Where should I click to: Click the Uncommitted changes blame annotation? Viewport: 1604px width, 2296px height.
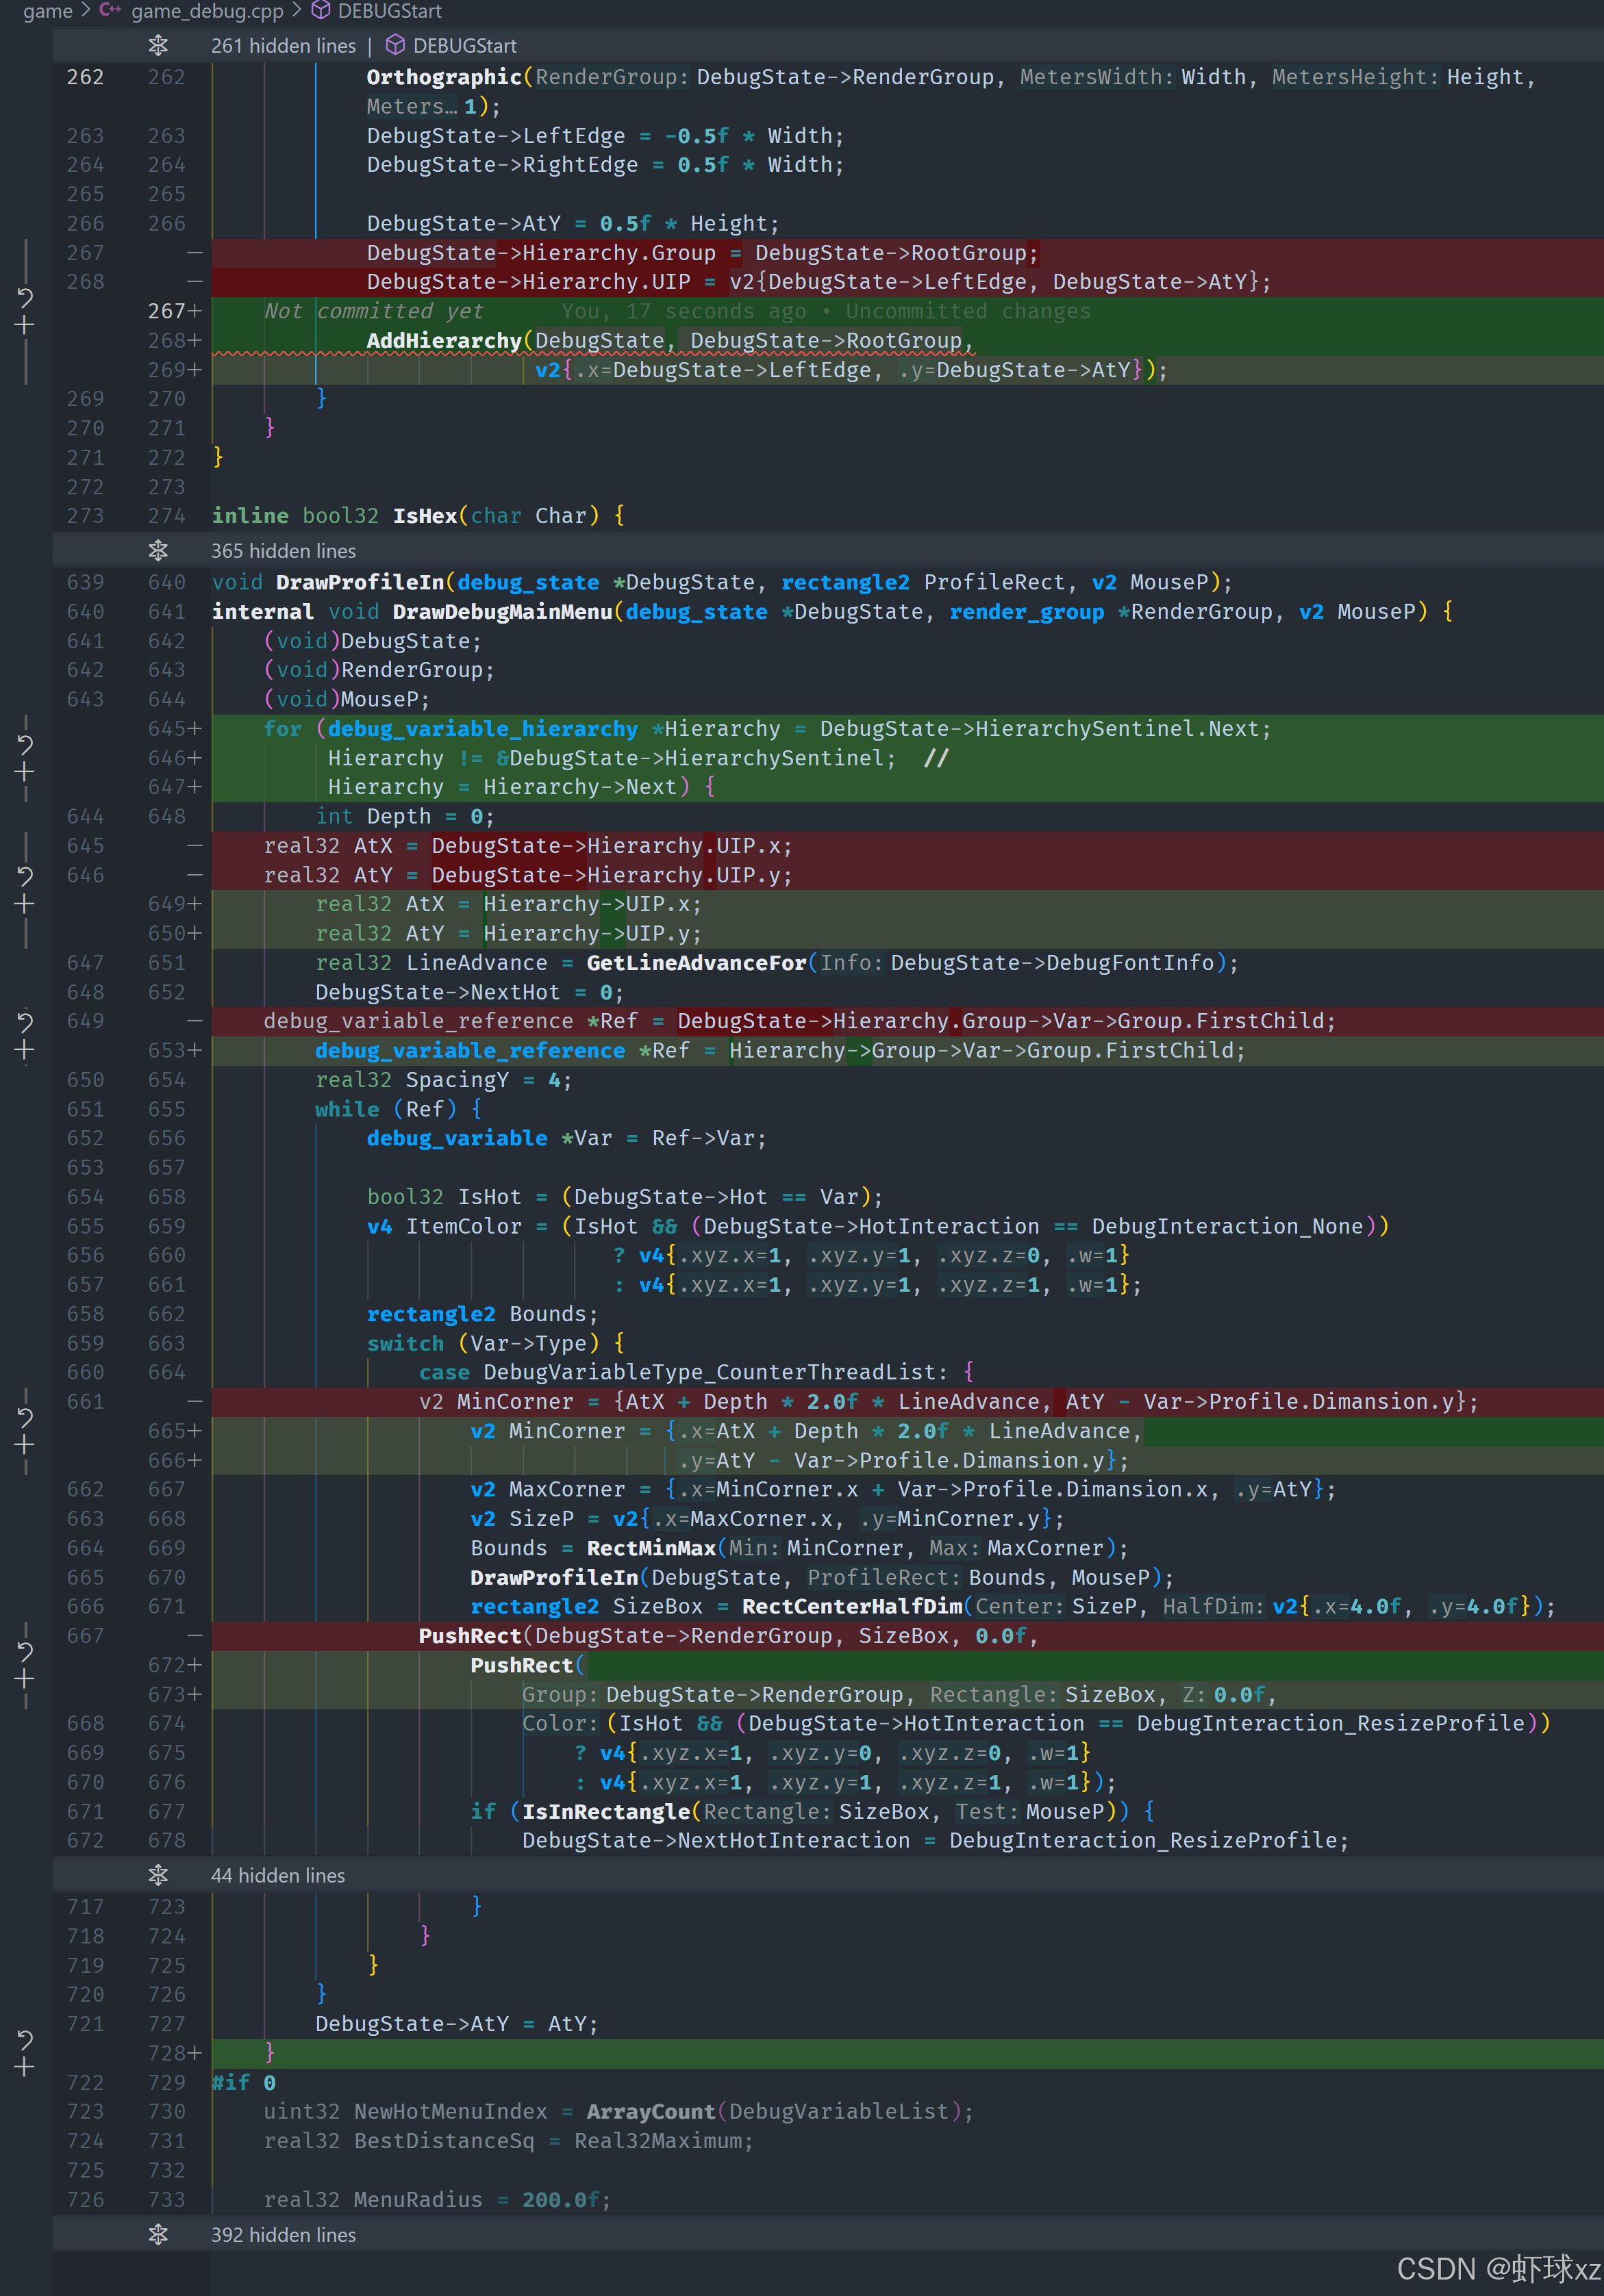point(966,311)
